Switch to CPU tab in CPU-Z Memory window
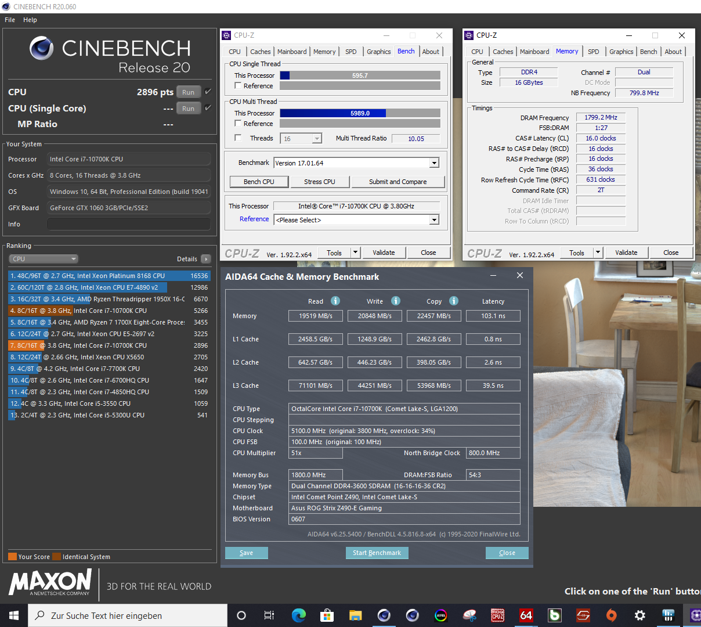This screenshot has height=627, width=701. 478,52
